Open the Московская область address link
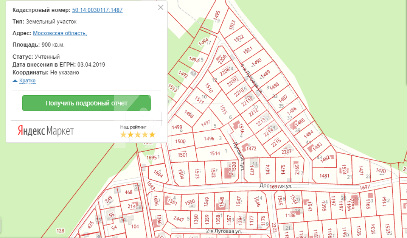The height and width of the screenshot is (238, 407). 60,33
